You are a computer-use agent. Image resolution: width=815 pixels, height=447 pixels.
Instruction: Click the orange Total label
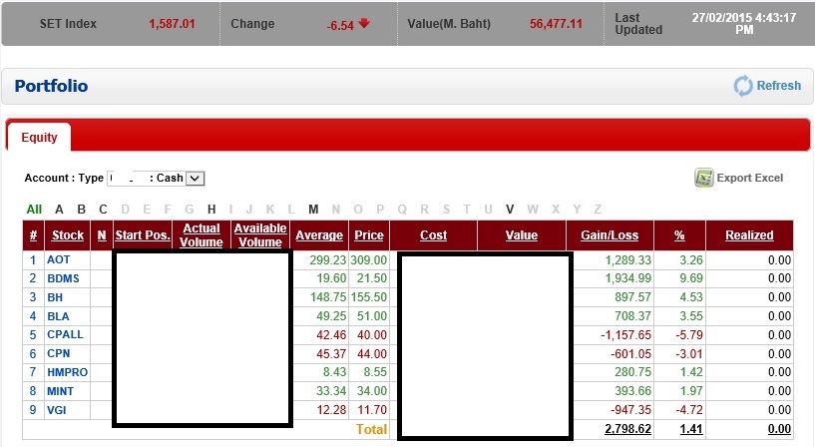click(372, 429)
